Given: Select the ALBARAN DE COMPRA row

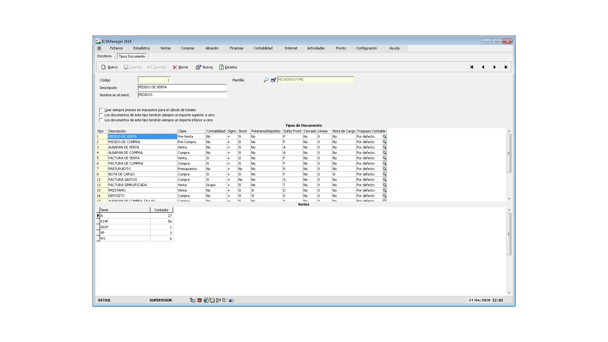Looking at the screenshot, I should (x=241, y=153).
